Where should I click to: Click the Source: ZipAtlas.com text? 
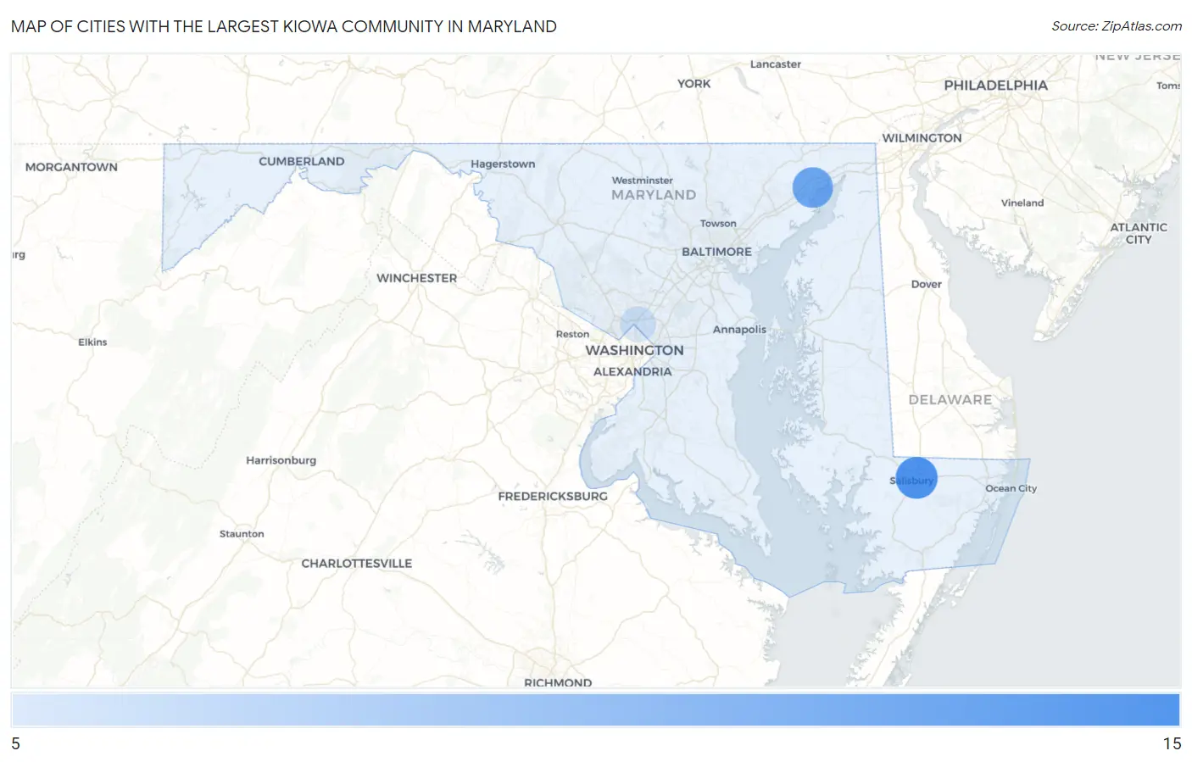tap(1117, 26)
